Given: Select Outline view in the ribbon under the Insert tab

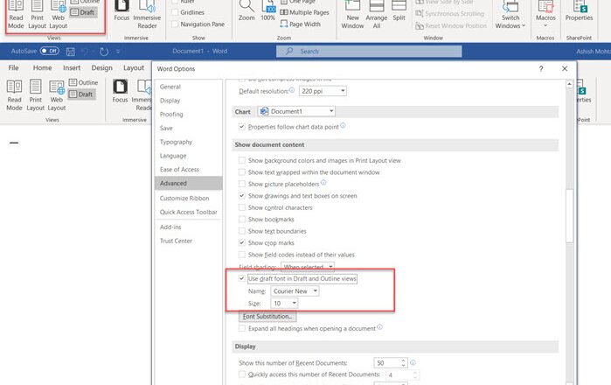Looking at the screenshot, I should tap(83, 82).
